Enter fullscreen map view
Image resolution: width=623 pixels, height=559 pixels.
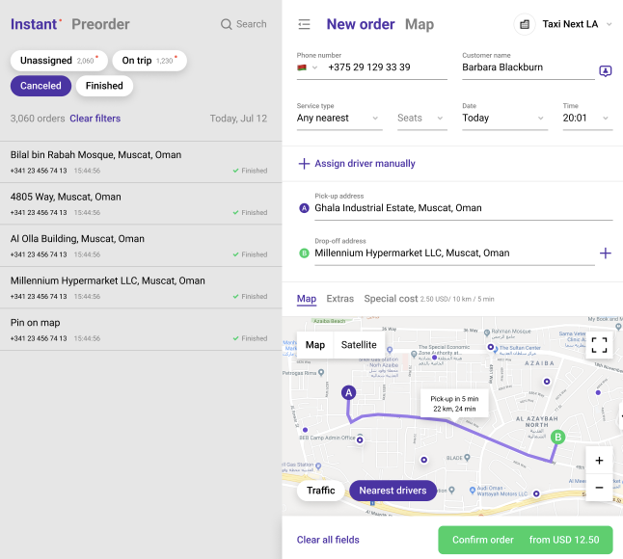pyautogui.click(x=599, y=345)
